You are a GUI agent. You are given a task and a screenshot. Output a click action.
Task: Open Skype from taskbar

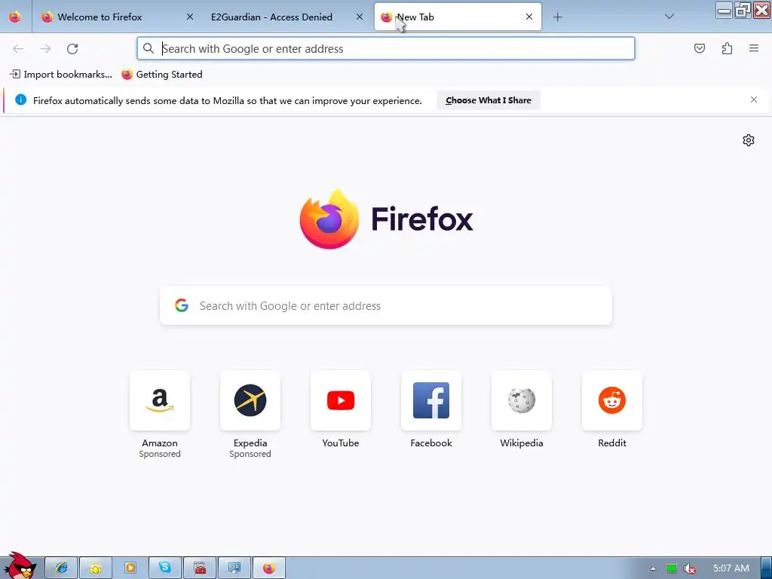pos(165,568)
